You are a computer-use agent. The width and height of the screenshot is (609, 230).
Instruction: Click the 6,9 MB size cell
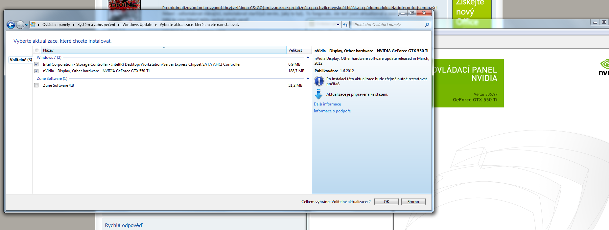pyautogui.click(x=294, y=64)
